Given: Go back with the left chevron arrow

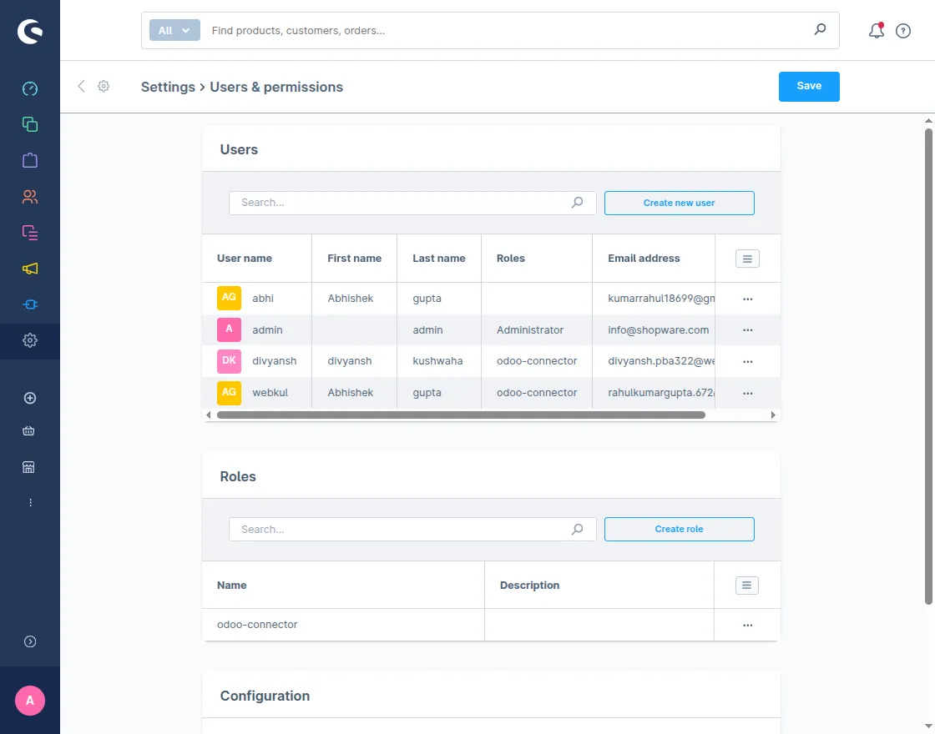Looking at the screenshot, I should click(81, 87).
